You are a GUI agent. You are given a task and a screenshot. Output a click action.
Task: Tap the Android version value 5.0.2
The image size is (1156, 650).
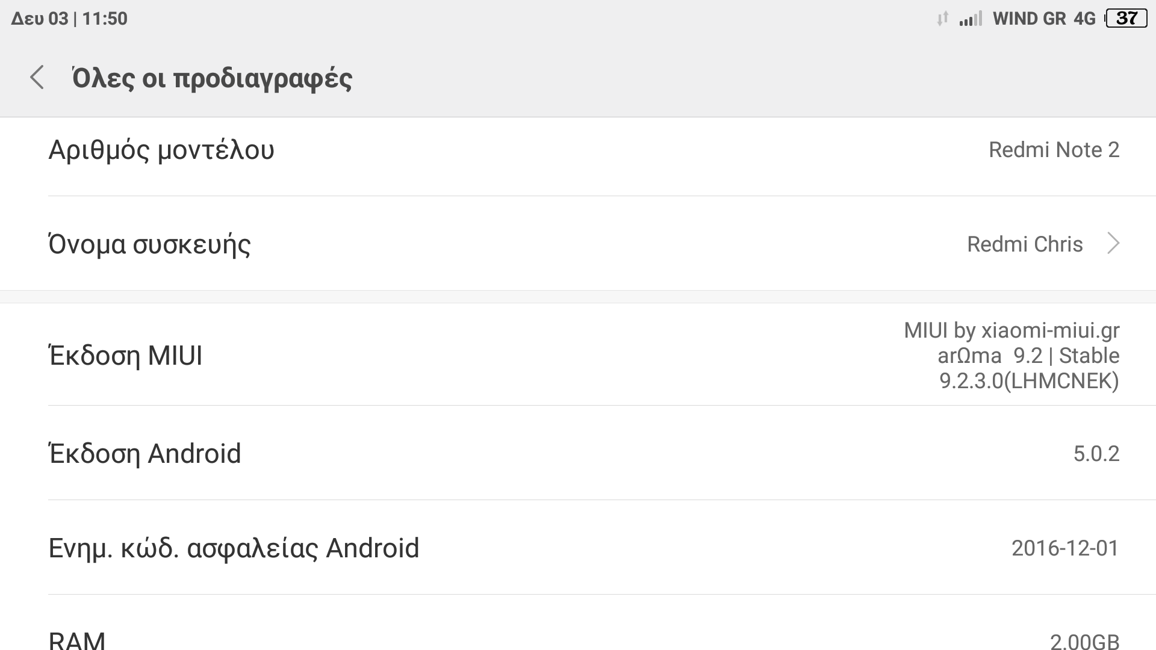[x=1096, y=454]
